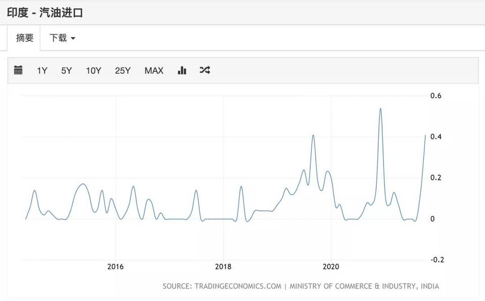Click Ministry of Commerce & Industry source text
The height and width of the screenshot is (301, 485).
pyautogui.click(x=364, y=286)
